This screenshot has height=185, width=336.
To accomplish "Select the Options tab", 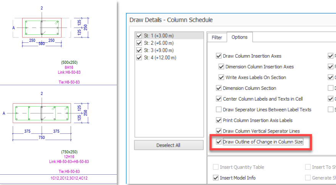I will pos(239,37).
